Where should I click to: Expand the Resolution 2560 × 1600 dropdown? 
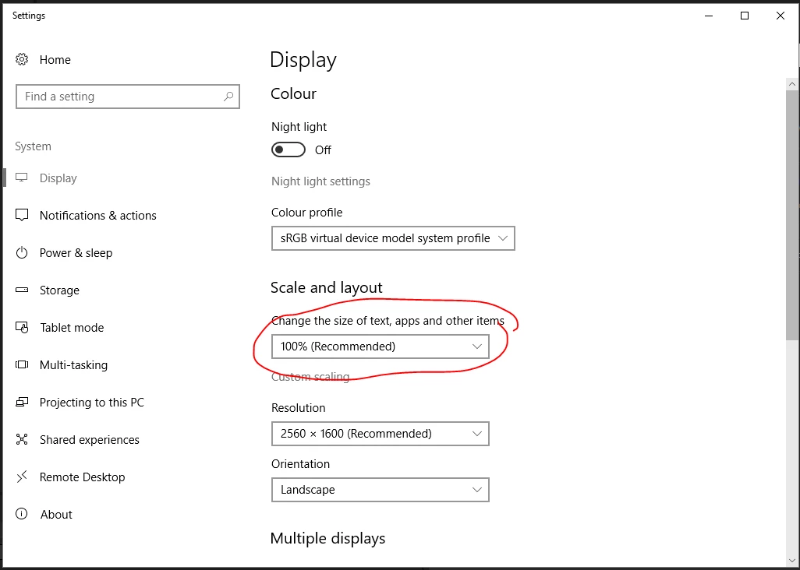380,434
